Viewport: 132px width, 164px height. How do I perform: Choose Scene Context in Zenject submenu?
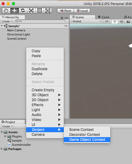(87, 130)
